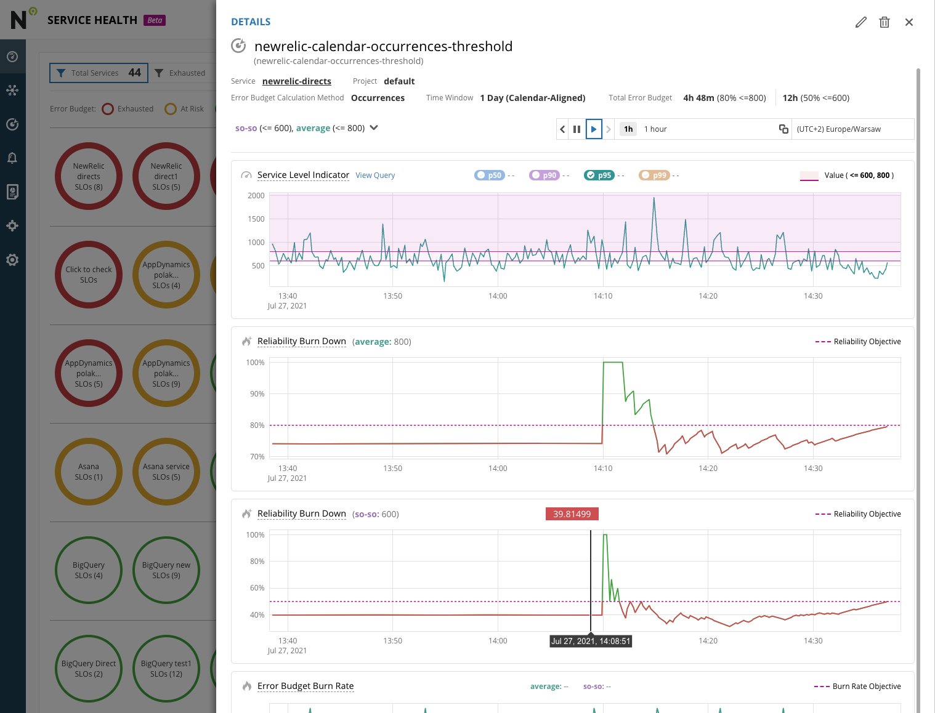Click the View Query link
This screenshot has width=935, height=713.
coord(375,175)
